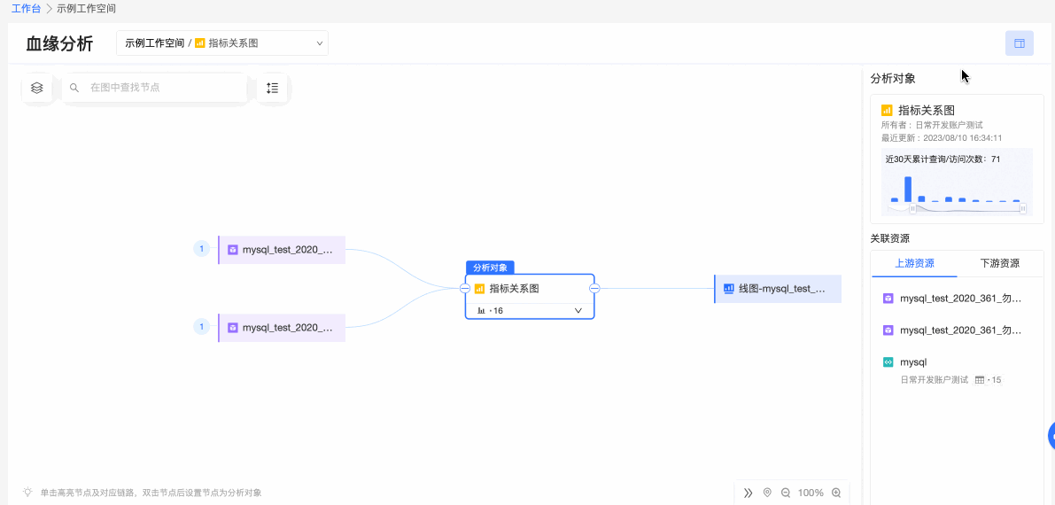Click the location pin icon to recenter
This screenshot has height=505, width=1055.
[767, 493]
